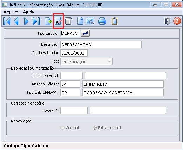Go to the next record
This screenshot has height=150, width=183.
tap(26, 21)
